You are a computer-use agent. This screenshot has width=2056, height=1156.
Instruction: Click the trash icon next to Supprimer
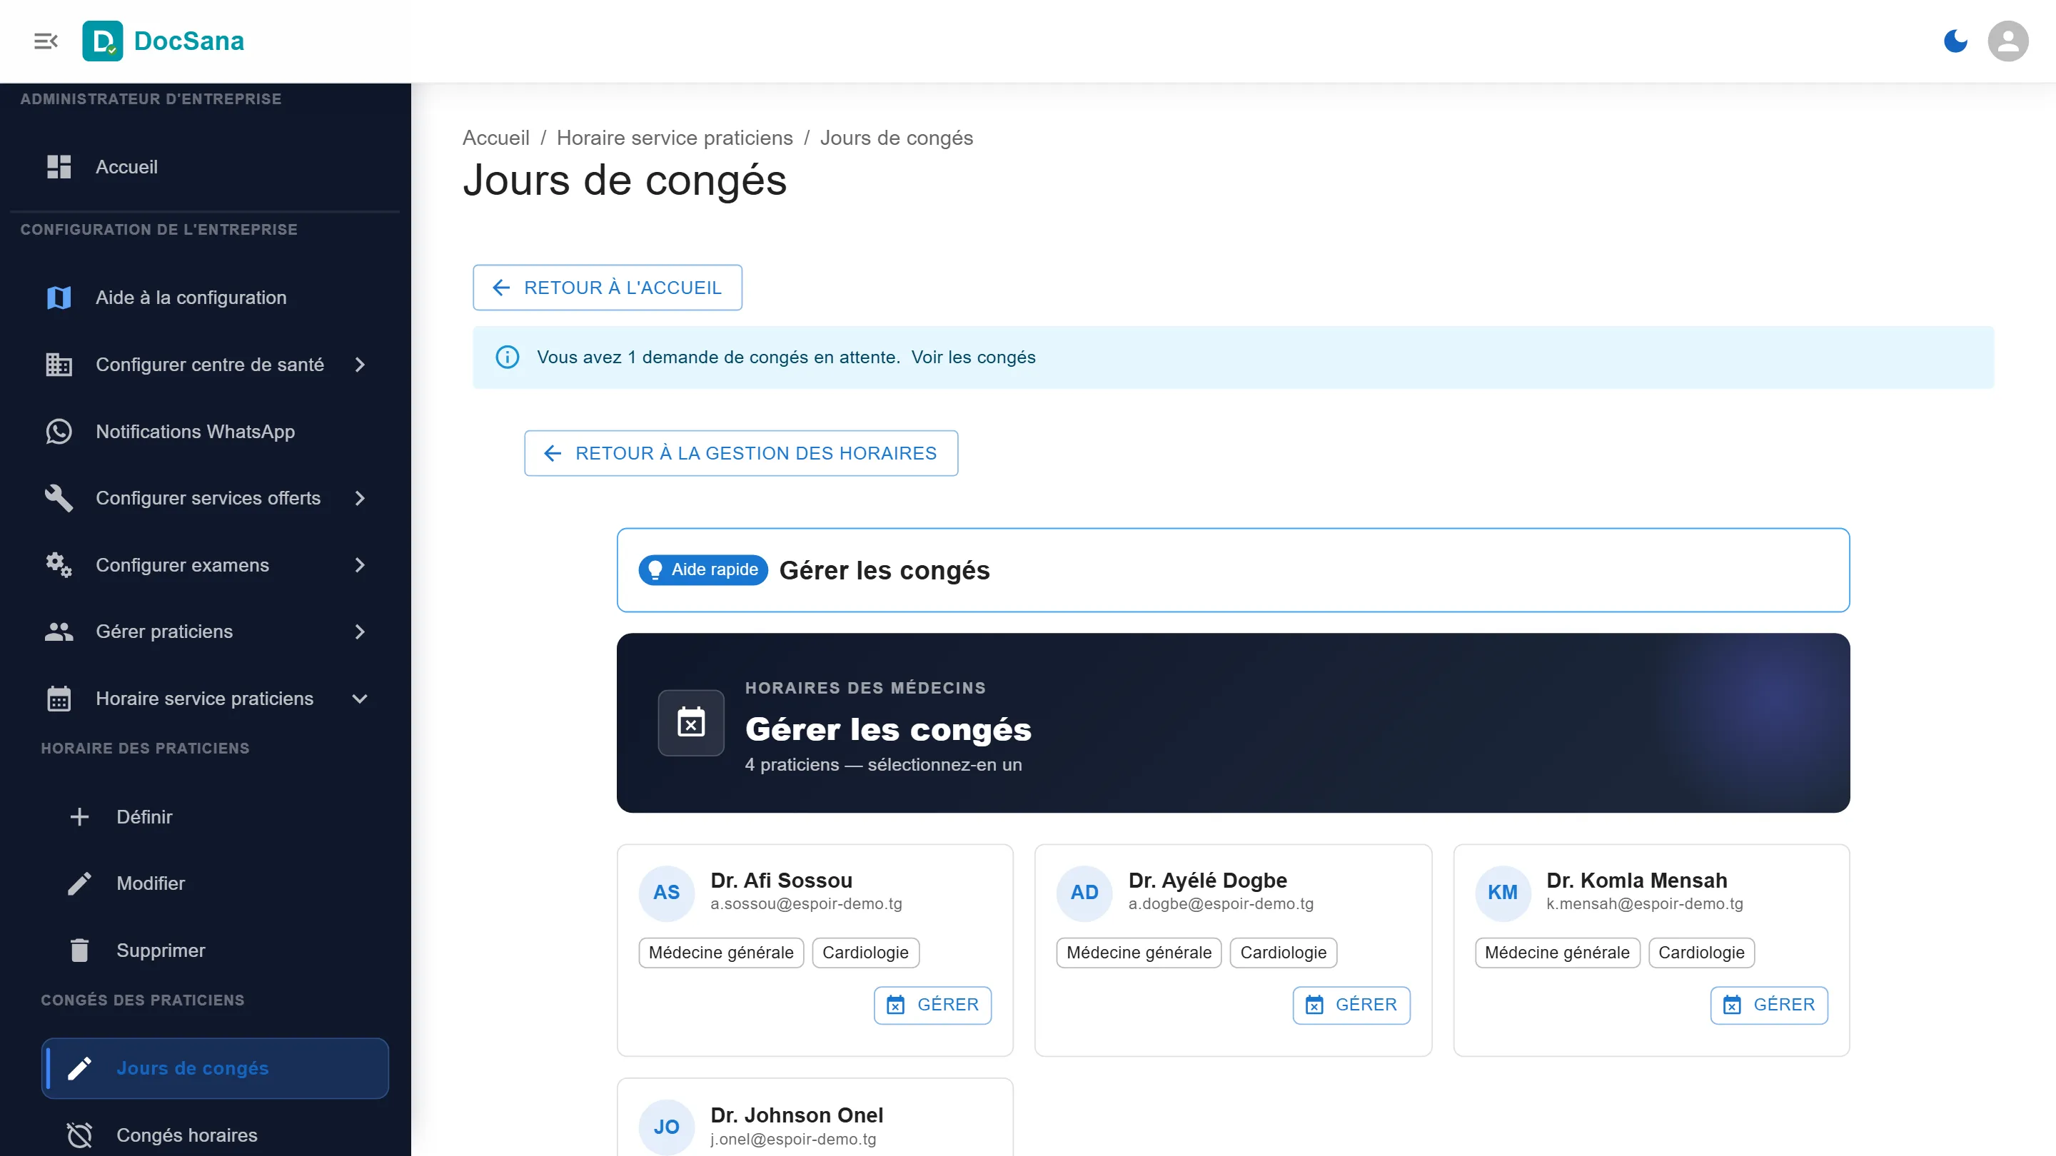(x=80, y=950)
